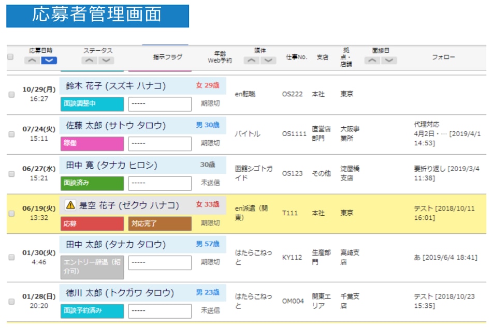Sort 面接日 column ascending arrow

point(372,61)
